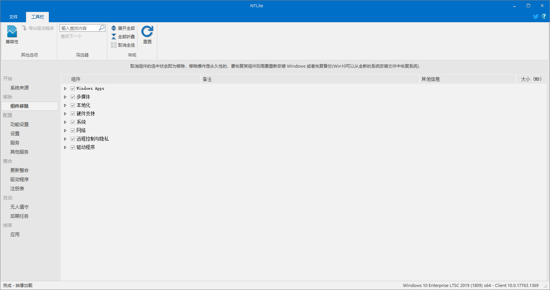Open the Twitter bird icon
This screenshot has width=550, height=290.
[536, 17]
